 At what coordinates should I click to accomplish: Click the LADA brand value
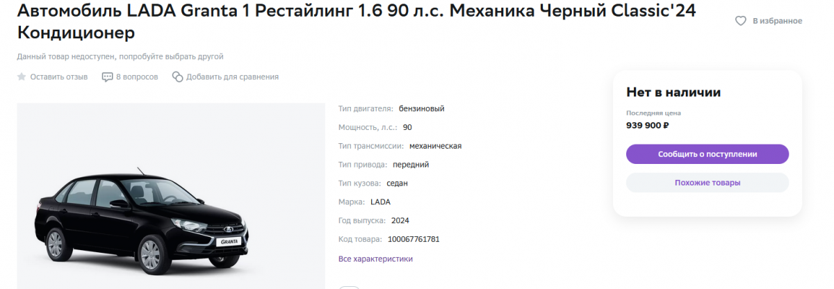tap(381, 202)
